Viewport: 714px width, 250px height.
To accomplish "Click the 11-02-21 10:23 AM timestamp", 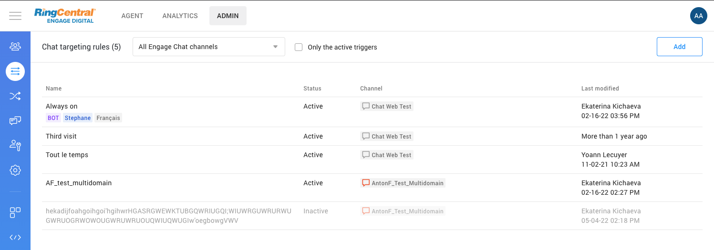I will (x=611, y=164).
